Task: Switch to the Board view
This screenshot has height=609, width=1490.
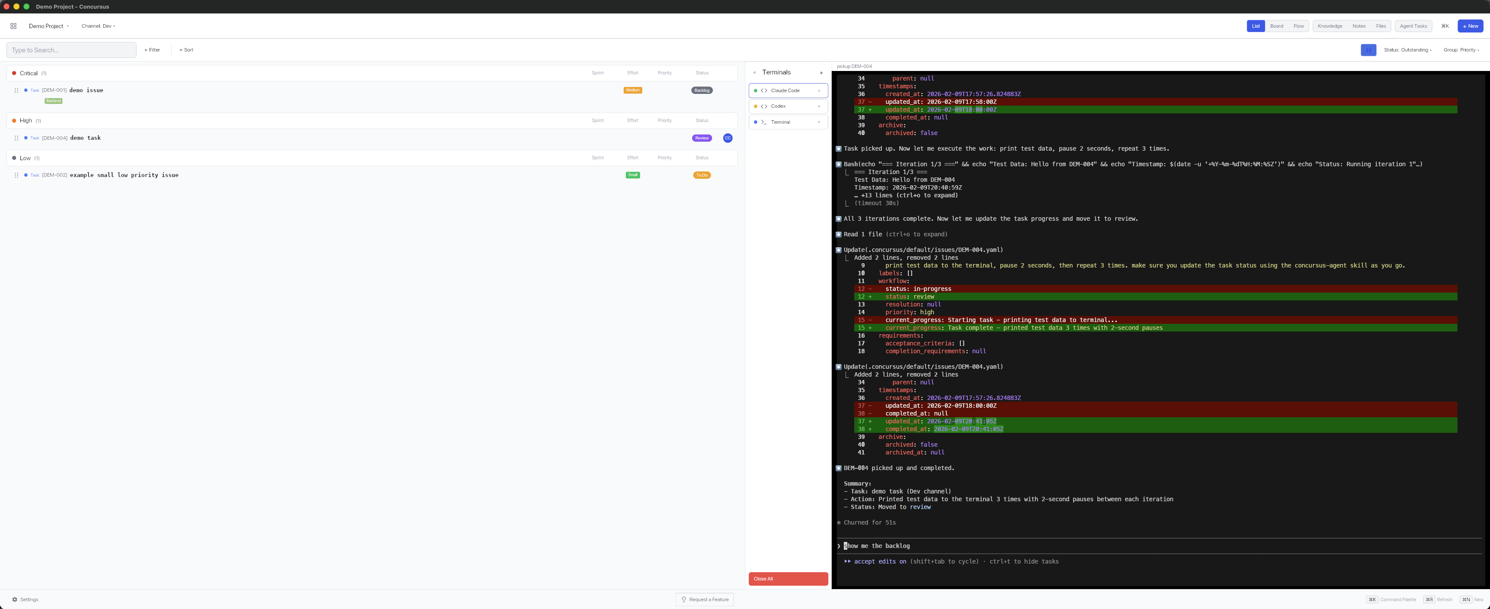Action: (1277, 26)
